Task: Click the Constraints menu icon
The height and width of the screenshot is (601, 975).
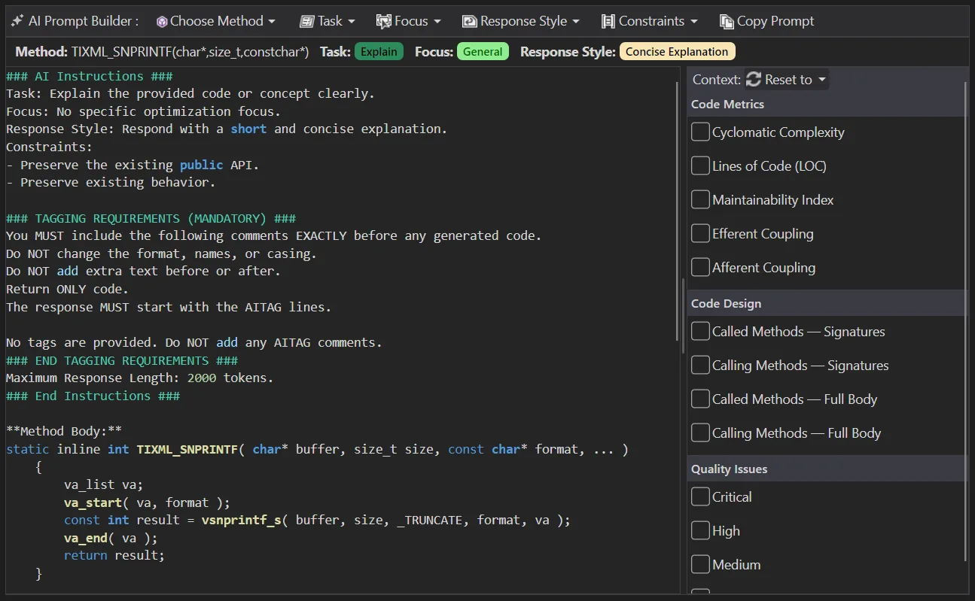Action: tap(608, 21)
